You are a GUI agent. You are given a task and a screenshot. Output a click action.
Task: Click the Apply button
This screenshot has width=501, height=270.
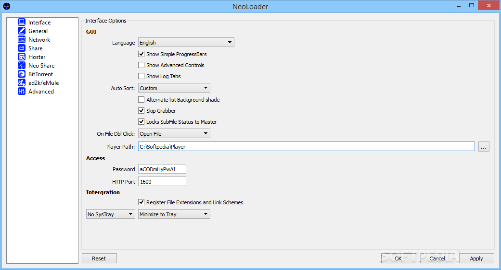tap(476, 258)
